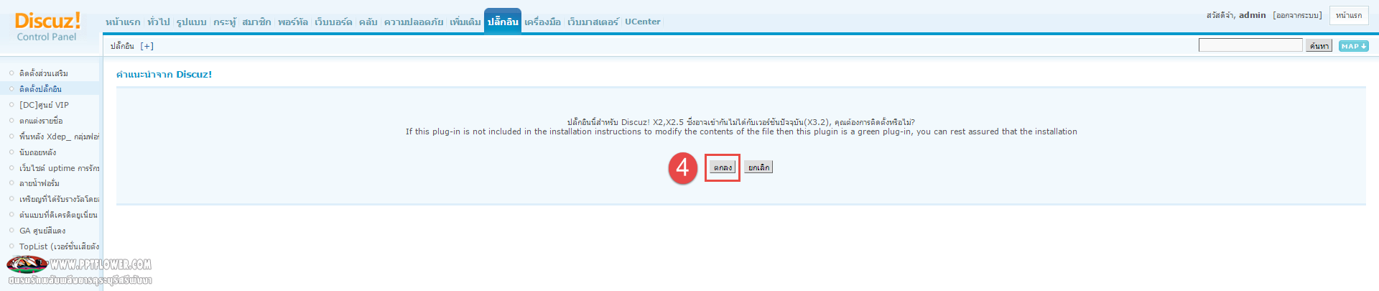Screen dimensions: 1379x291
Task: Go to the สมาชิก tab
Action: point(256,22)
